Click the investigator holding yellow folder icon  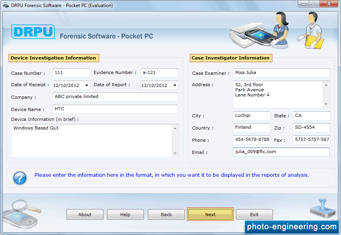[x=311, y=30]
